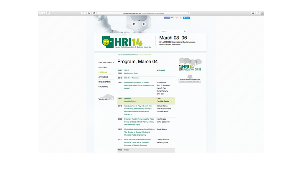Image resolution: width=302 pixels, height=173 pixels.
Task: Click the HOME breadcrumb link
Action: 120,55
